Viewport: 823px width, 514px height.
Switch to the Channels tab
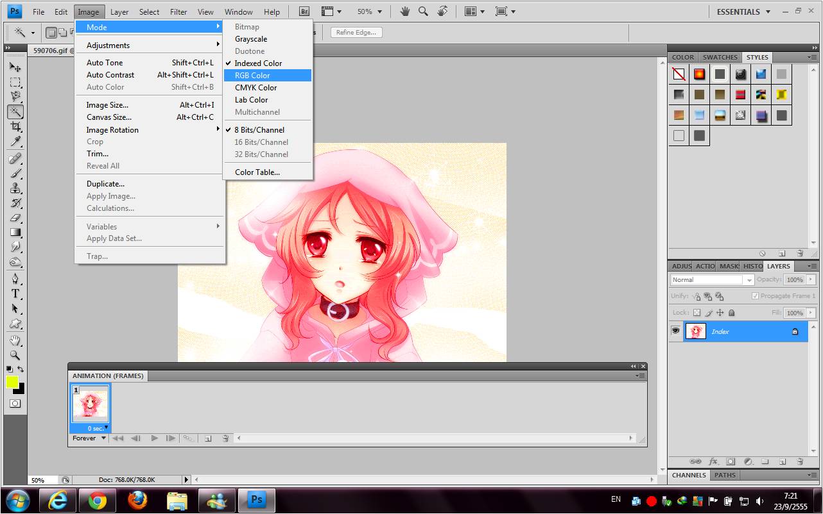[689, 476]
